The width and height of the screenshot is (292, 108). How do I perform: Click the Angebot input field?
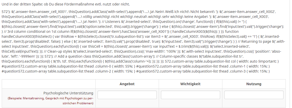[x=127, y=95]
